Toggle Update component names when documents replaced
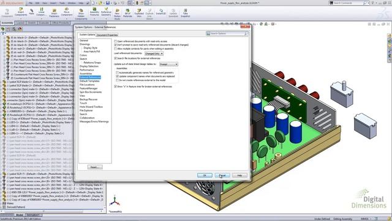The height and width of the screenshot is (221, 392). (117, 76)
